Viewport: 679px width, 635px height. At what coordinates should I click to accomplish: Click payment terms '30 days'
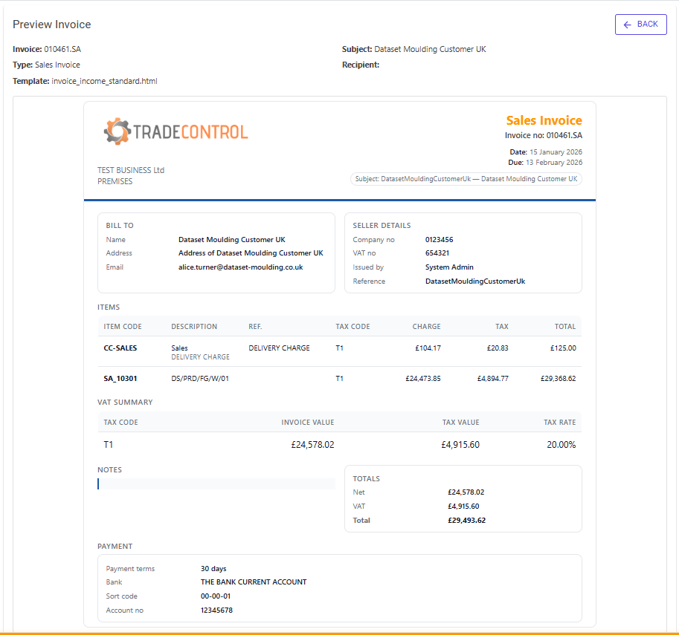(213, 569)
